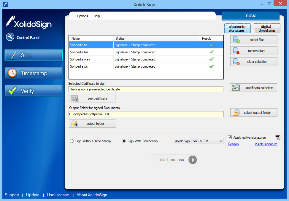Click the green check result for Softpedia.bat

tap(212, 52)
